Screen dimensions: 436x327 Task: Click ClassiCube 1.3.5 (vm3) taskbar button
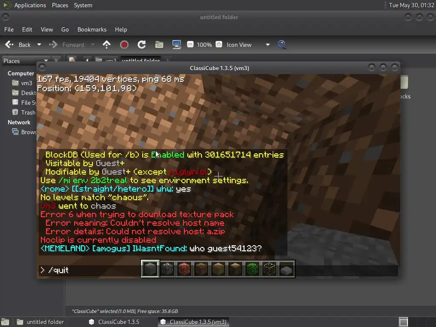coord(194,322)
